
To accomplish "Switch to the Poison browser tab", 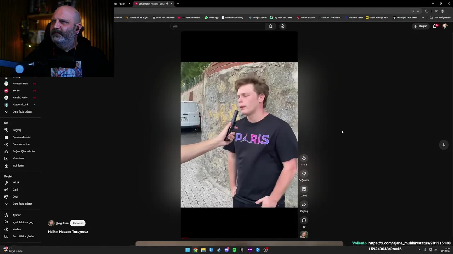I will [120, 4].
